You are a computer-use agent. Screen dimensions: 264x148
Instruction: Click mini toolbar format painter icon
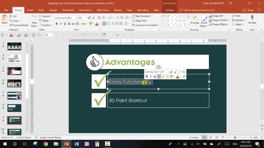[184, 77]
